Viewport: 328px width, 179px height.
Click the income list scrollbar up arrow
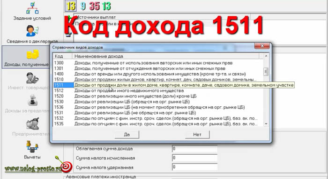pyautogui.click(x=266, y=56)
